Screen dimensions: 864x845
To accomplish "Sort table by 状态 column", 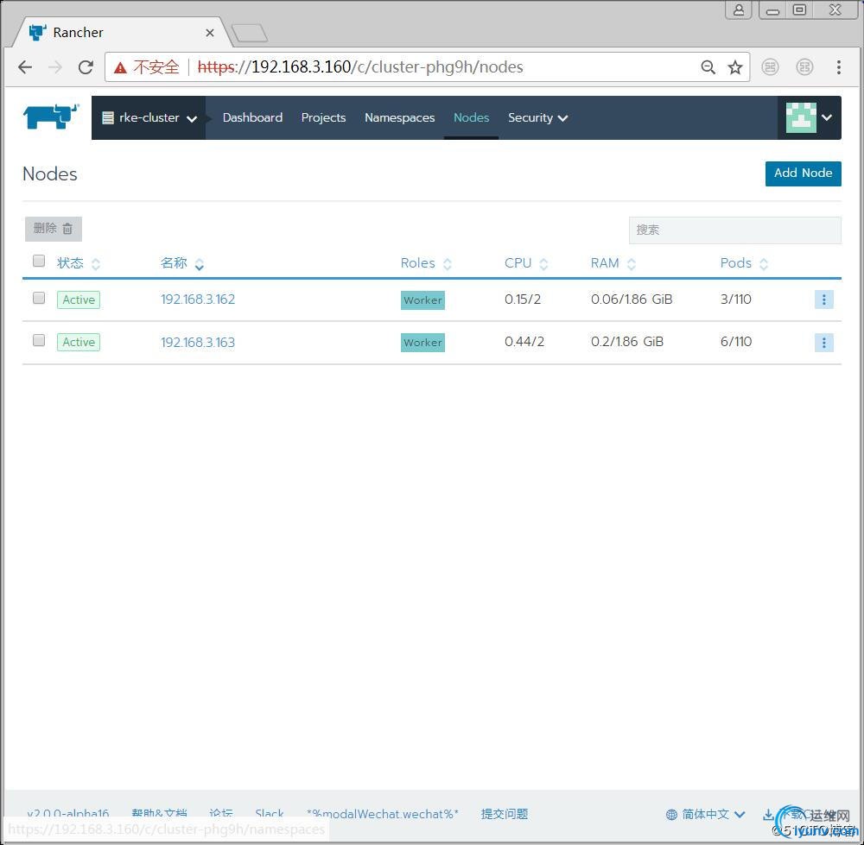I will coord(79,263).
